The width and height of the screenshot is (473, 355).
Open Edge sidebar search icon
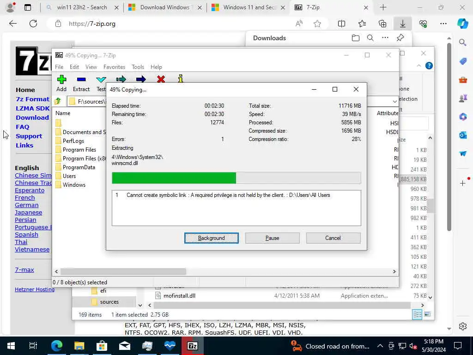click(463, 43)
